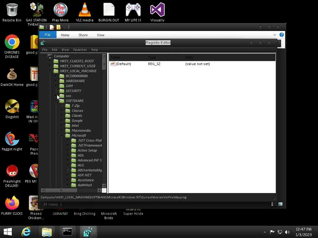
Task: Open File Explorer from the taskbar
Action: (47, 232)
